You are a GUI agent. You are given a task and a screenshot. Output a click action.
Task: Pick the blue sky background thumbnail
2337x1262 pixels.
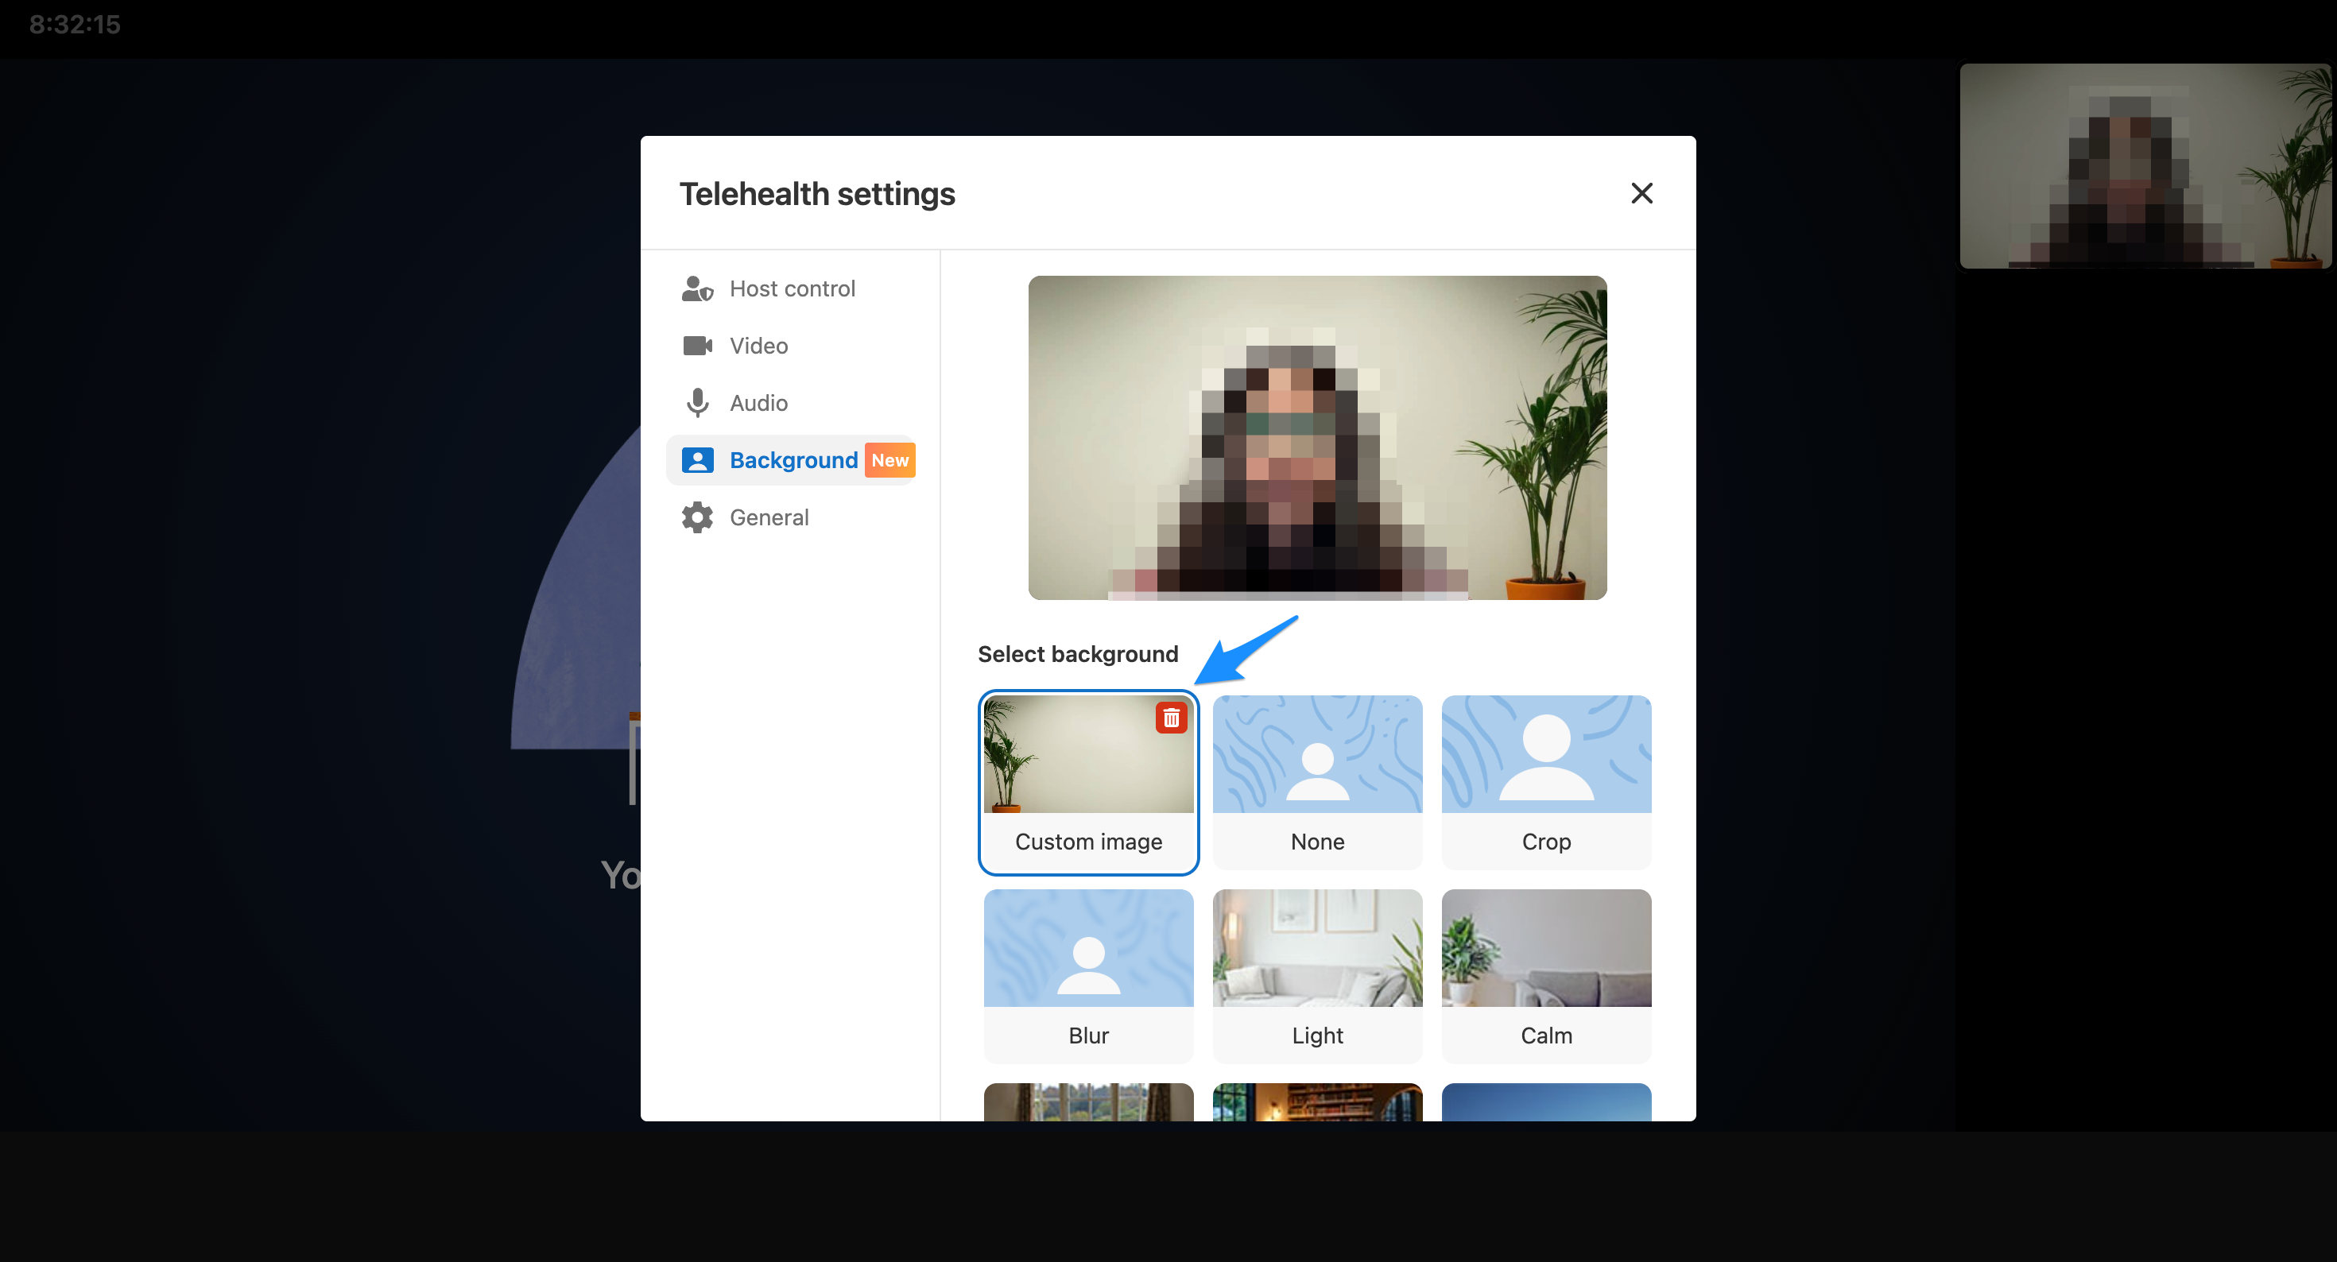click(1546, 1102)
